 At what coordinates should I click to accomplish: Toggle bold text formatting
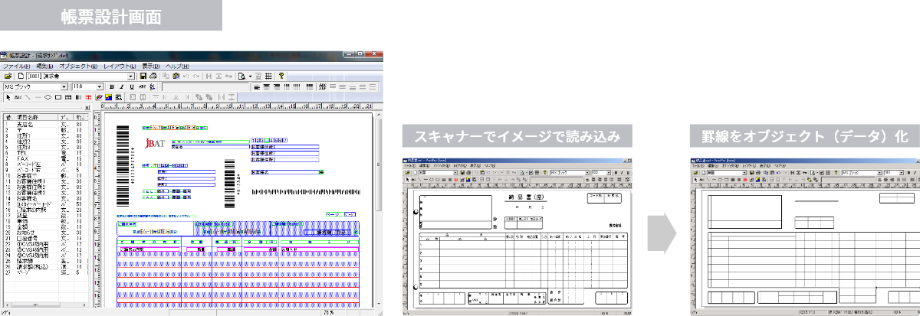[x=111, y=87]
